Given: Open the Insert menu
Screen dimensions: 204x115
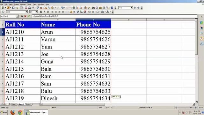Looking at the screenshot, I should [x=16, y=4].
